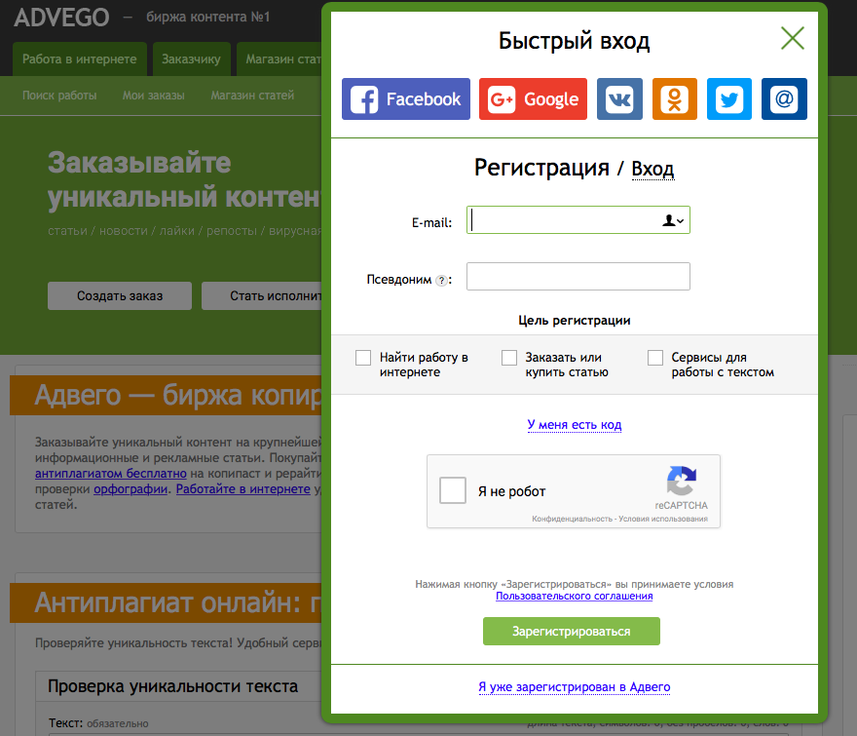
Task: Click the Регистрация heading
Action: (541, 168)
